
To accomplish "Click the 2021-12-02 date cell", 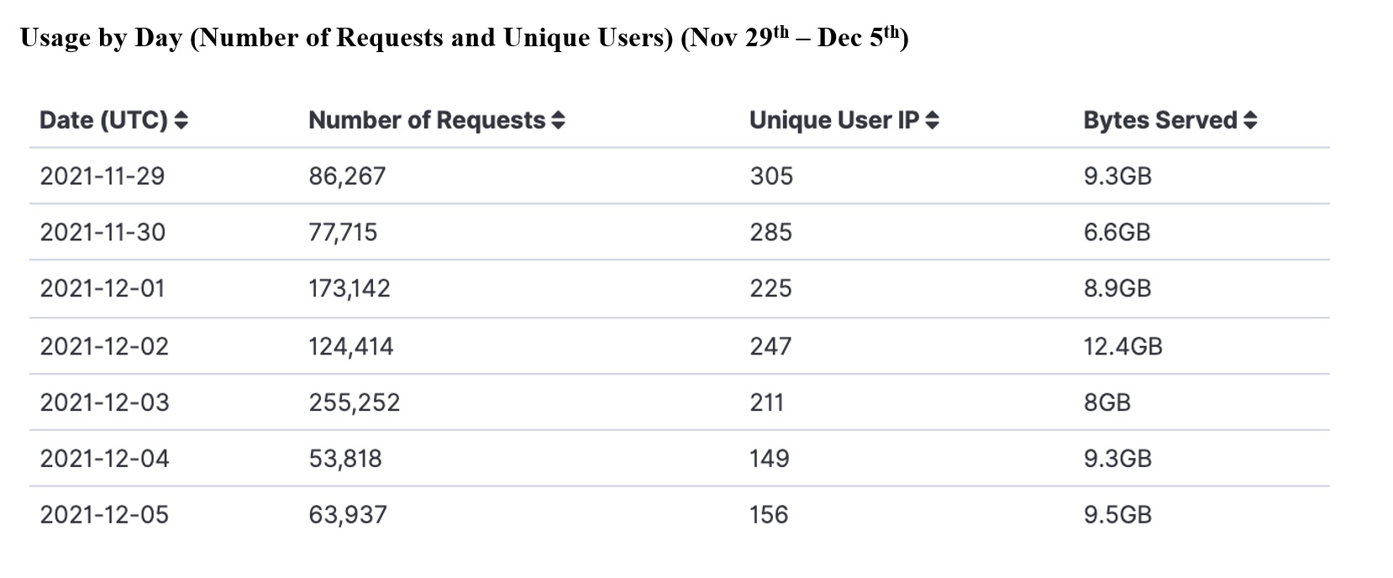I will click(104, 346).
